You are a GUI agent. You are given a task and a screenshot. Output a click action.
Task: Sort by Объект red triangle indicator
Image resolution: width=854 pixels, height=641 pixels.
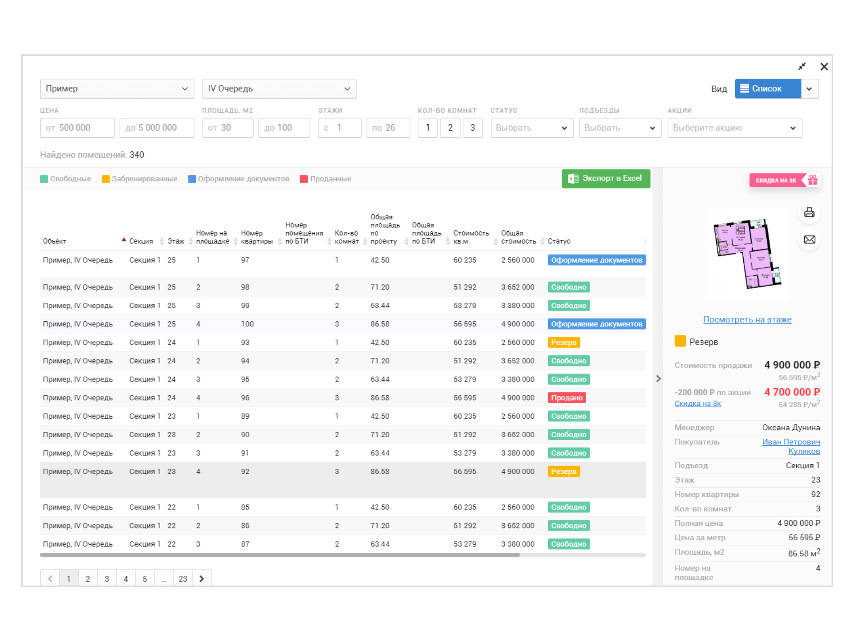tap(123, 240)
